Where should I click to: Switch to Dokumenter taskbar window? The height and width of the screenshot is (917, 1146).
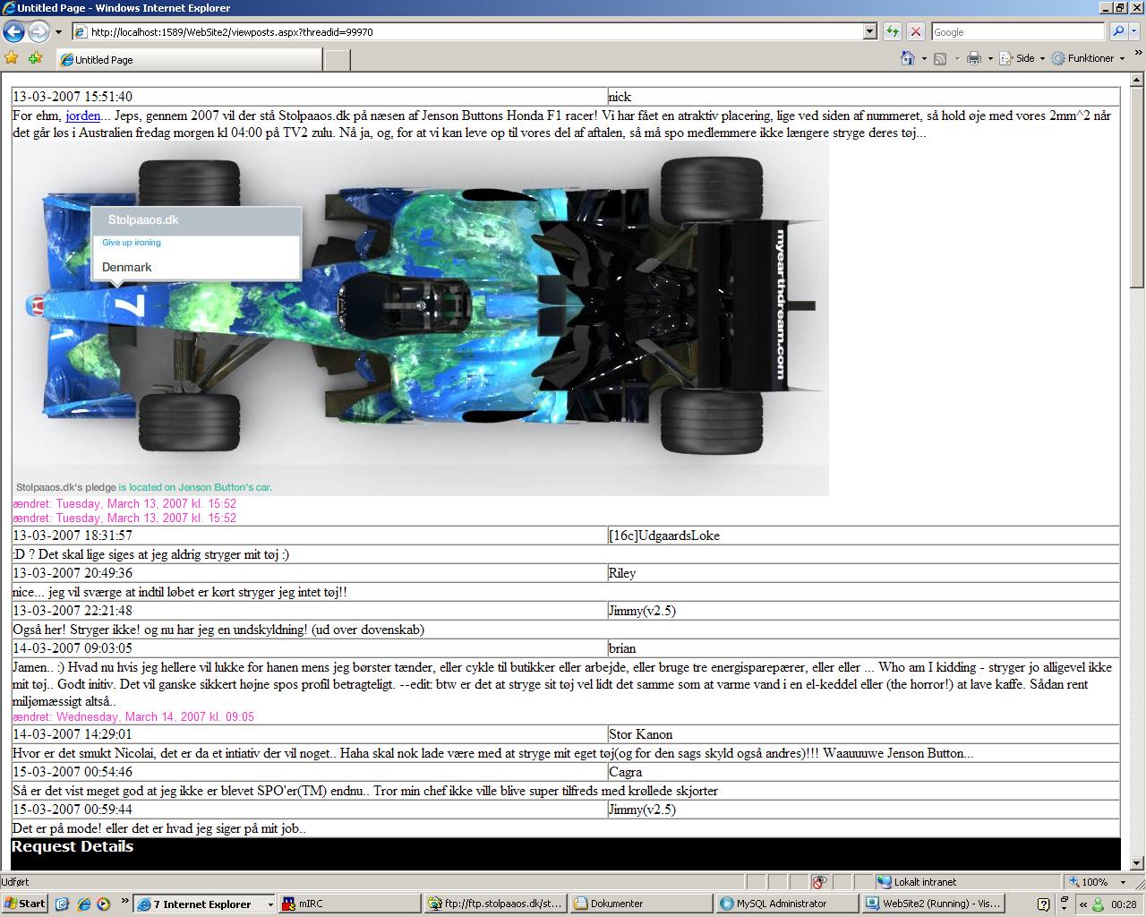point(641,904)
